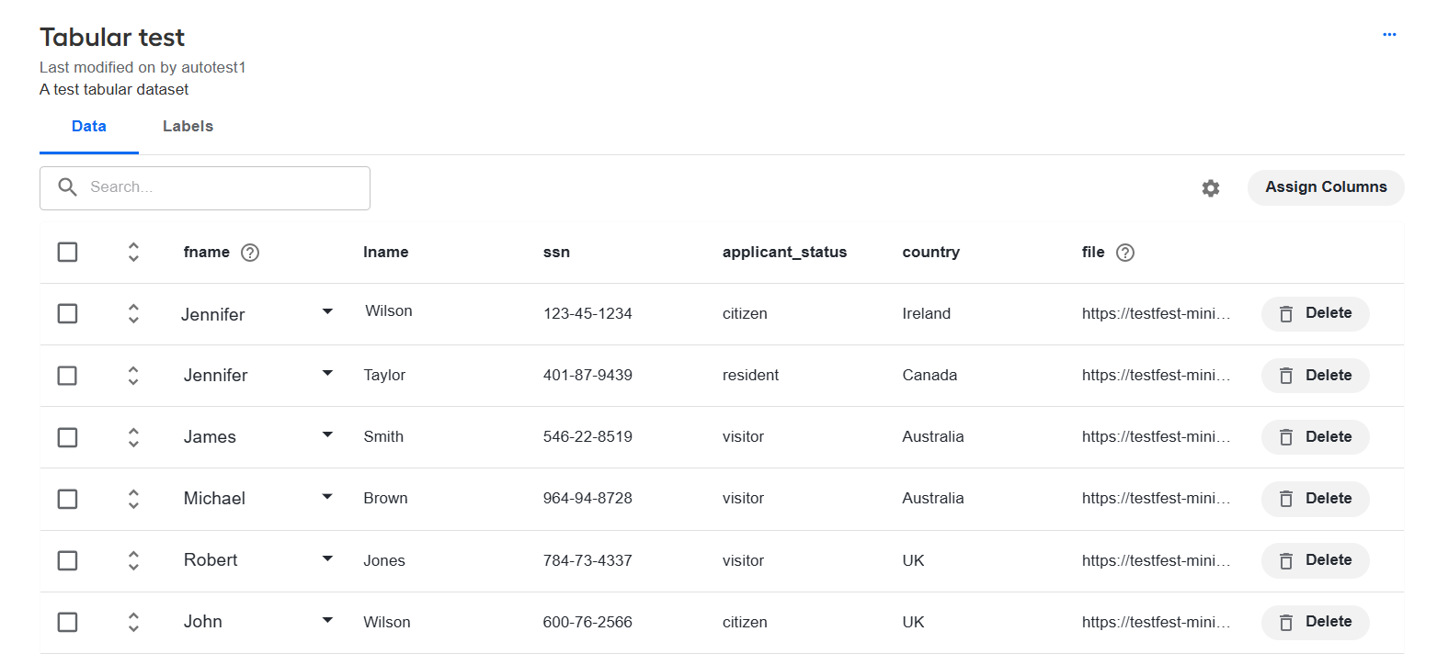Delete the John Wilson row
Image resolution: width=1437 pixels, height=654 pixels.
point(1315,622)
